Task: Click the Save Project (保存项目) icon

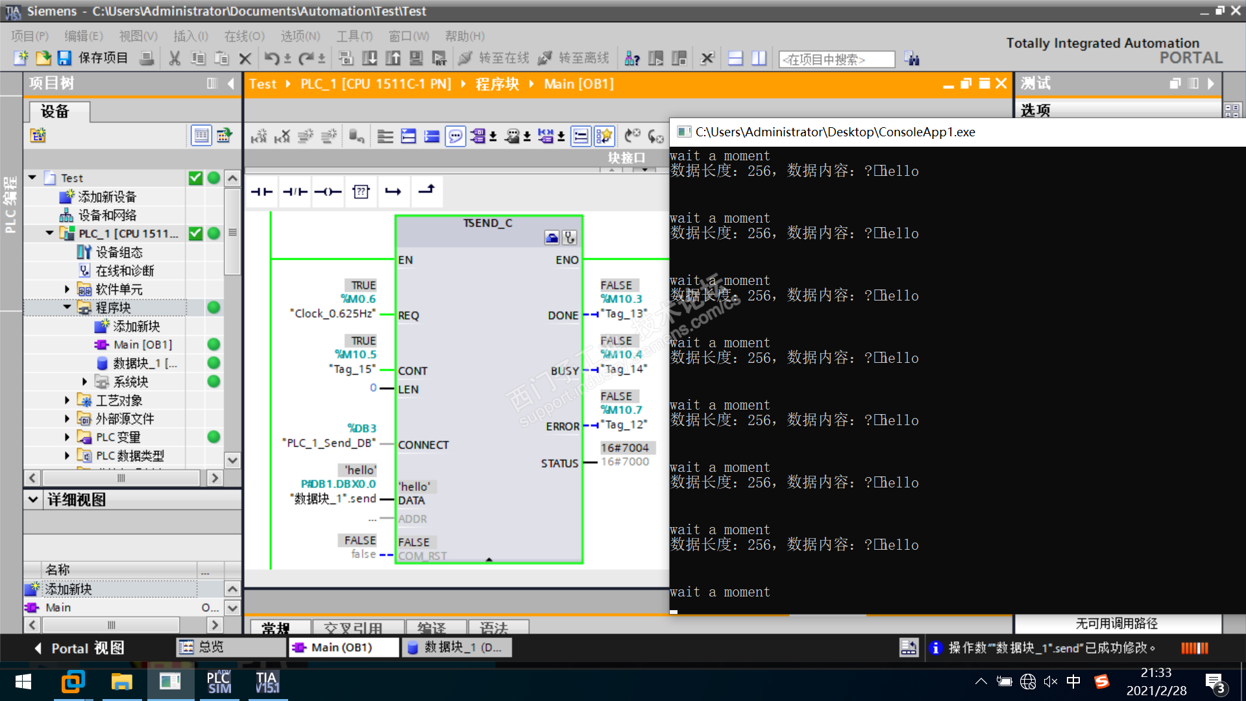Action: [64, 58]
